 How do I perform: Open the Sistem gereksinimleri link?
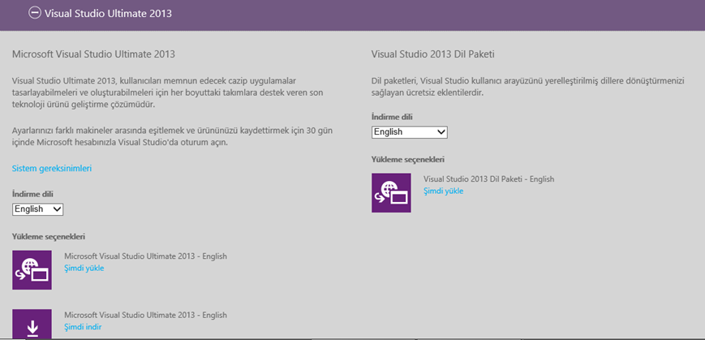coord(52,169)
